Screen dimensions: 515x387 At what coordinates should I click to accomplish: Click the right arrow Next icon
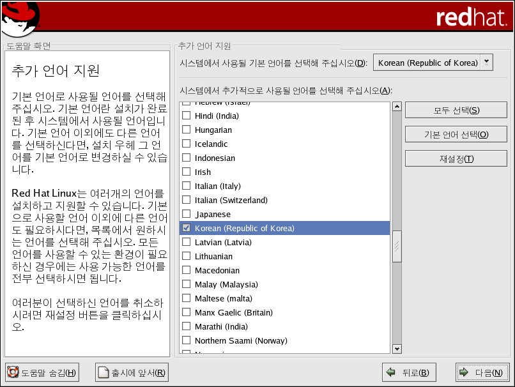click(x=465, y=373)
